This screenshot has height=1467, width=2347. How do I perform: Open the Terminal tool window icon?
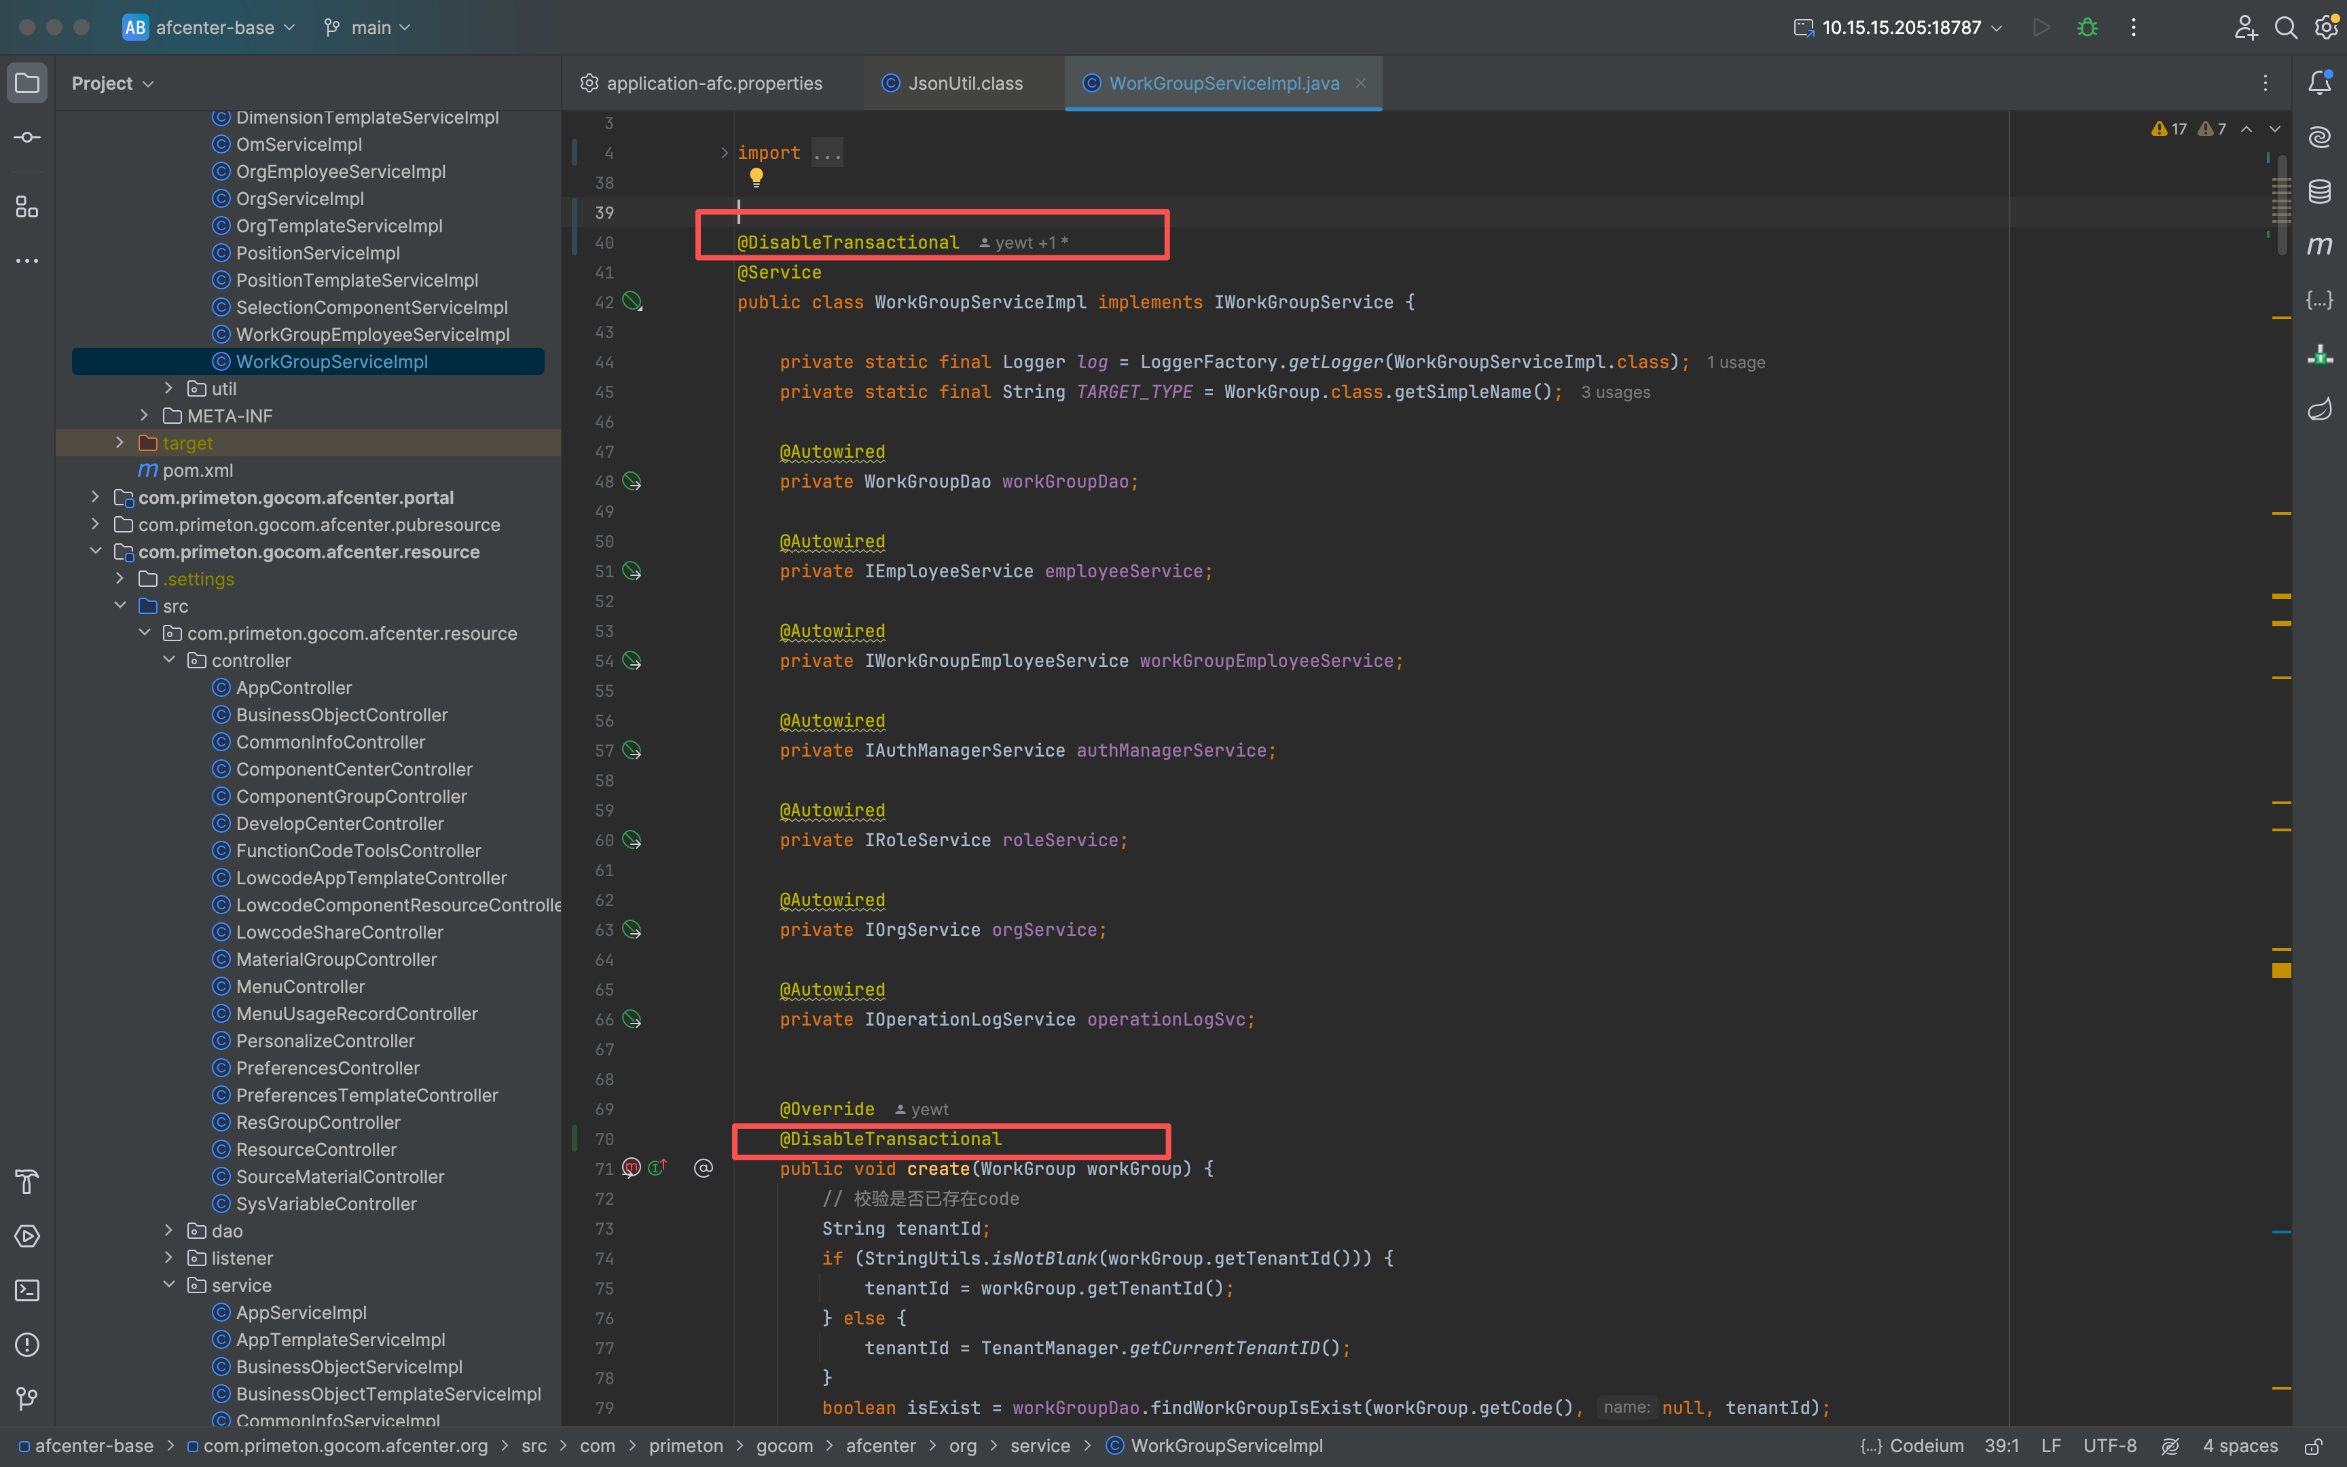pos(27,1290)
